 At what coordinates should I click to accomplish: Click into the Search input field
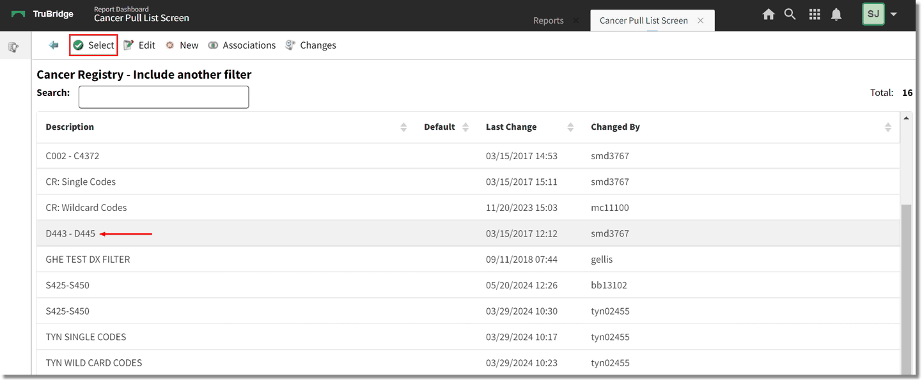[x=164, y=97]
